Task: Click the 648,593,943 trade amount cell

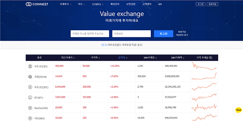Action: 171,118
